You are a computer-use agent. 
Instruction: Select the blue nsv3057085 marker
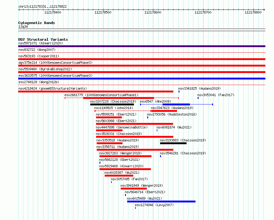point(111,182)
